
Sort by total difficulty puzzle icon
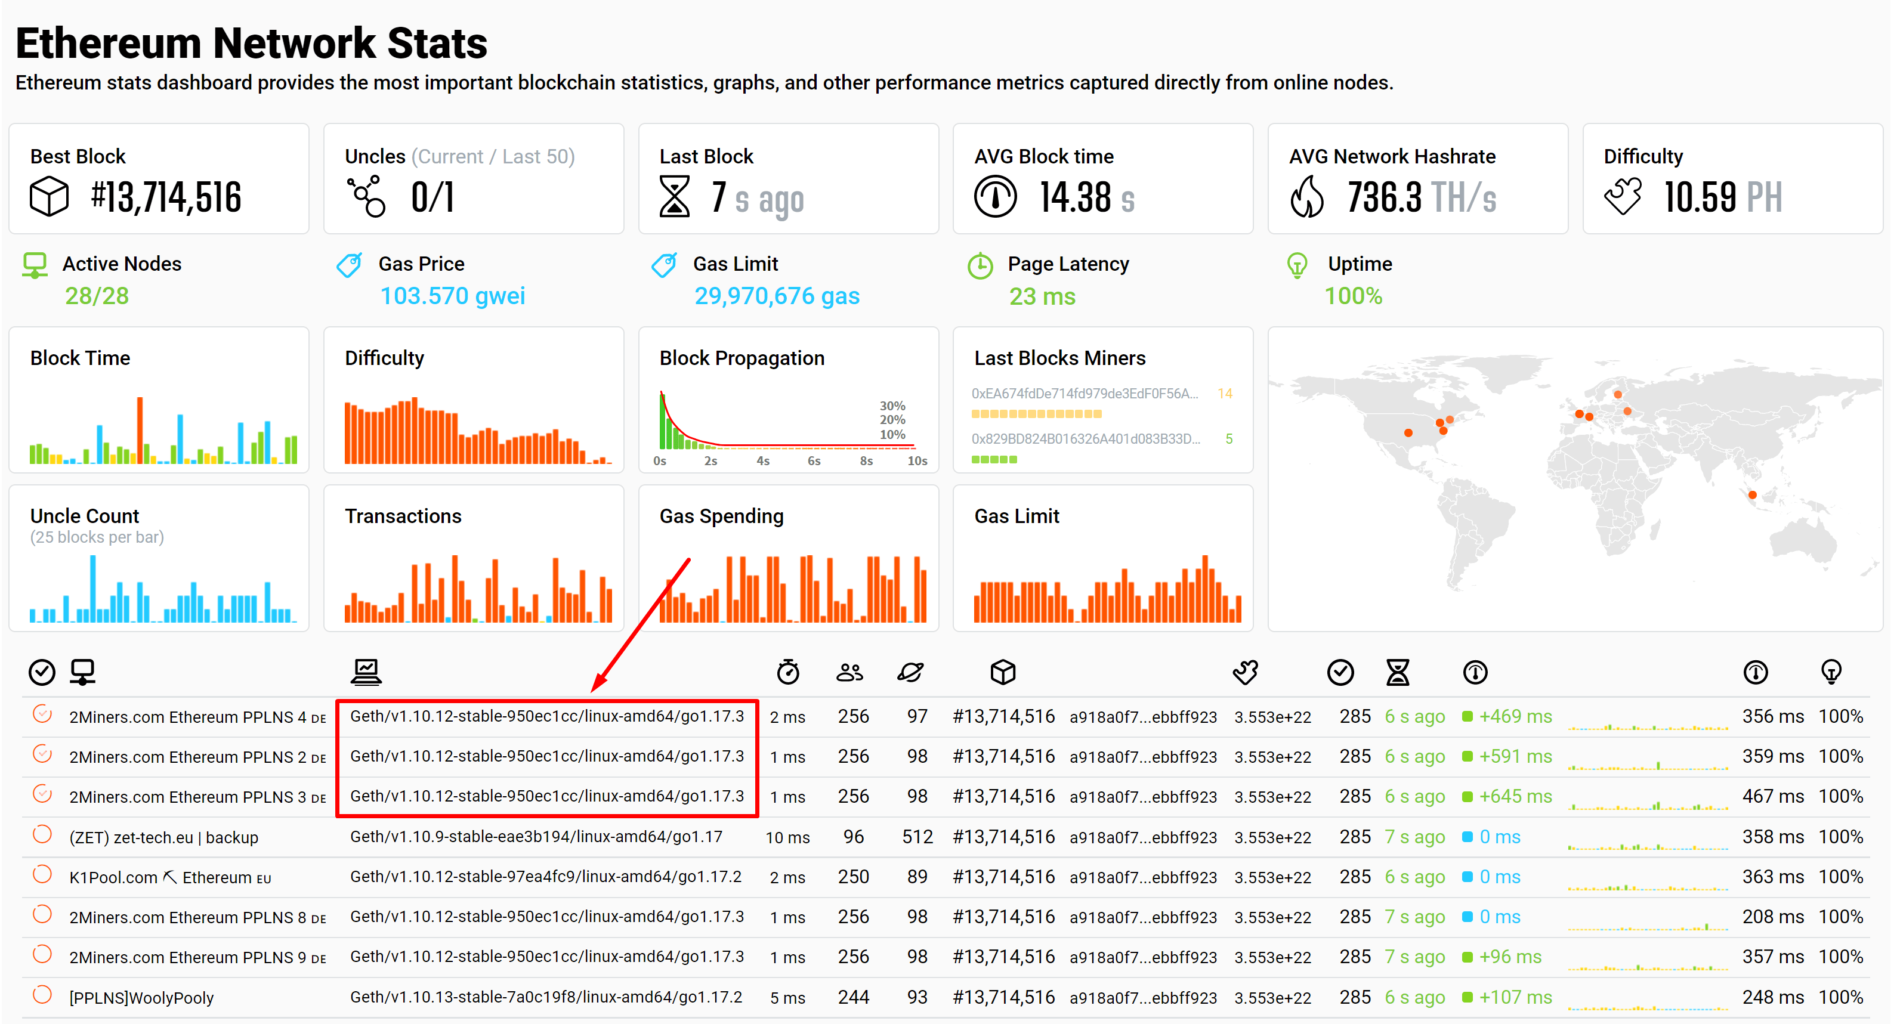[1246, 672]
